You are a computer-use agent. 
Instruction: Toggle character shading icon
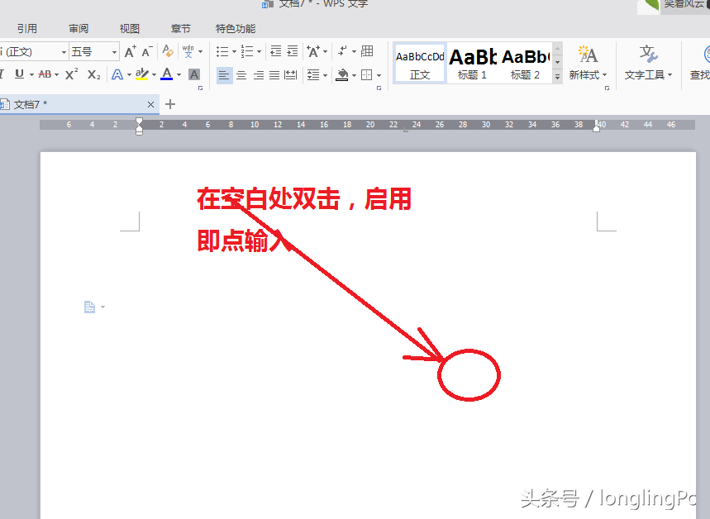tap(194, 74)
